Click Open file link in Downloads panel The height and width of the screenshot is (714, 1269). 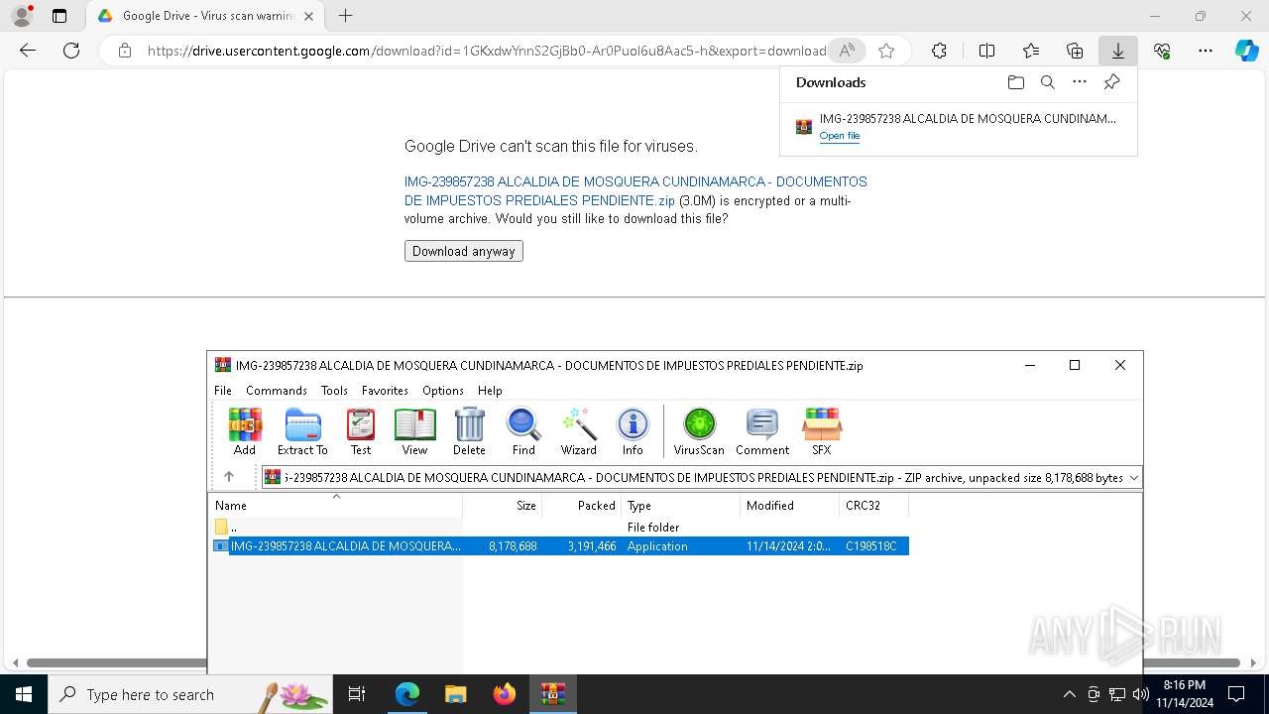coord(840,136)
